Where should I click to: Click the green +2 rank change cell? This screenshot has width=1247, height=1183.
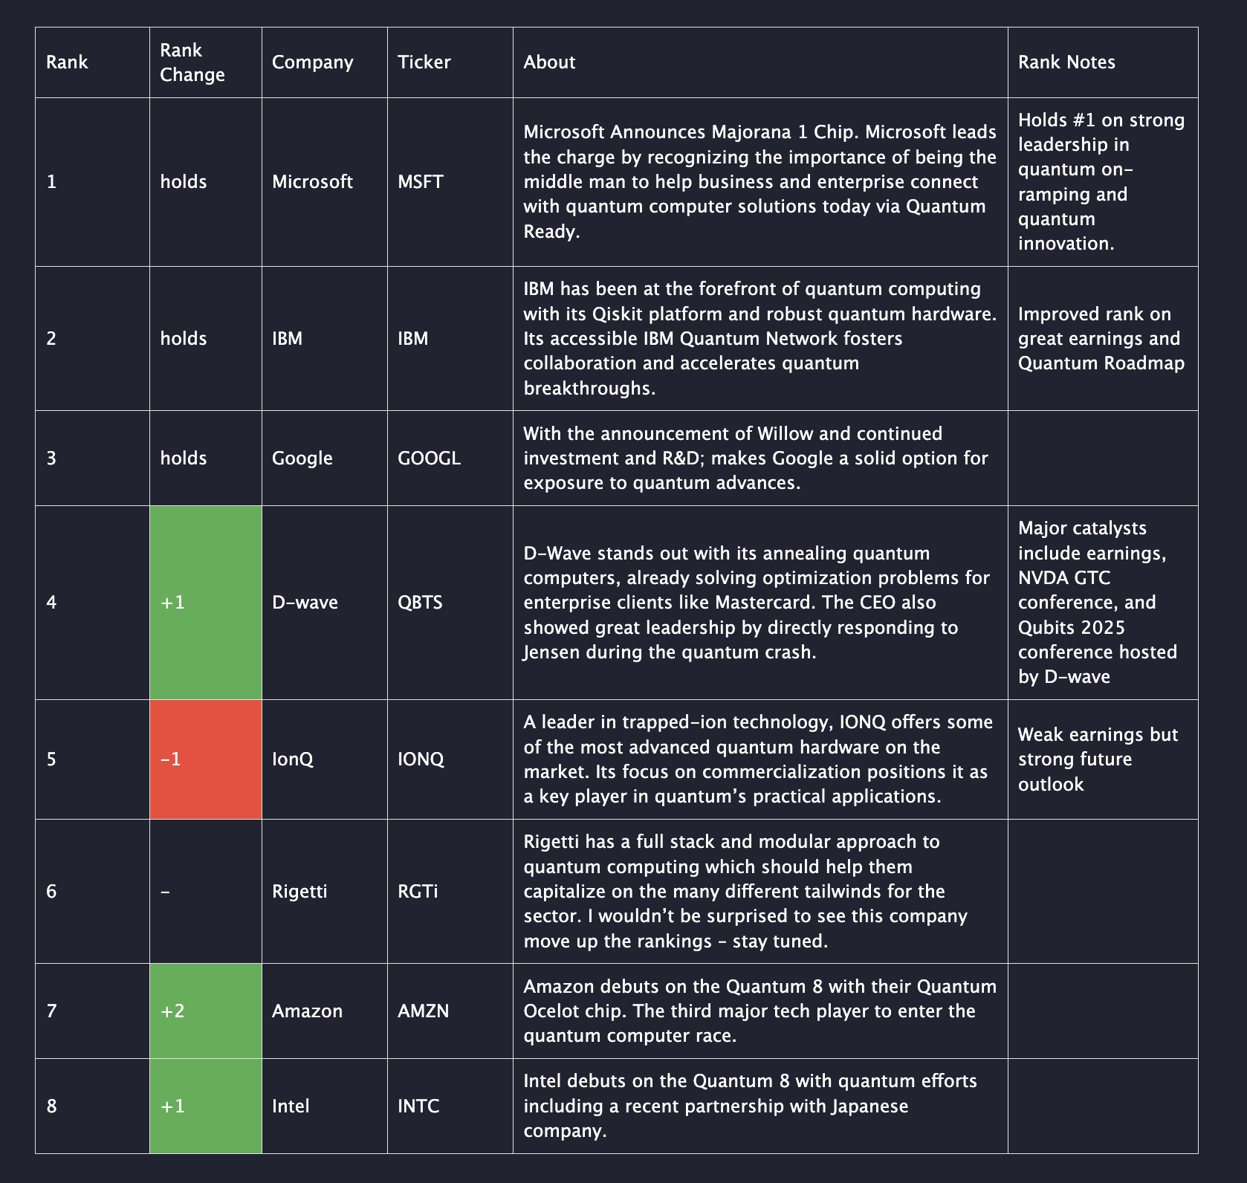[x=205, y=1011]
